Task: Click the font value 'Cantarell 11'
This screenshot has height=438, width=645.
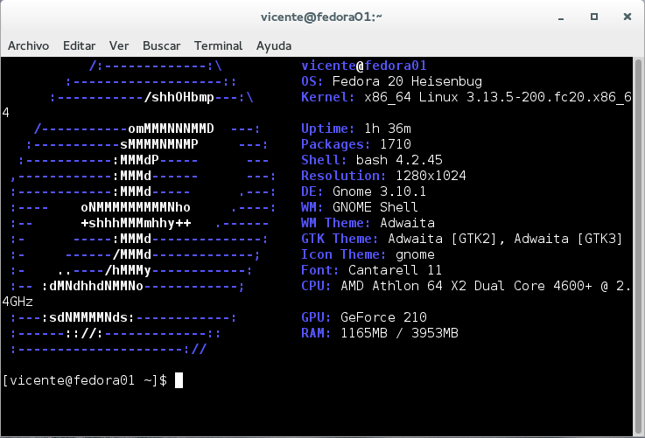Action: point(395,270)
